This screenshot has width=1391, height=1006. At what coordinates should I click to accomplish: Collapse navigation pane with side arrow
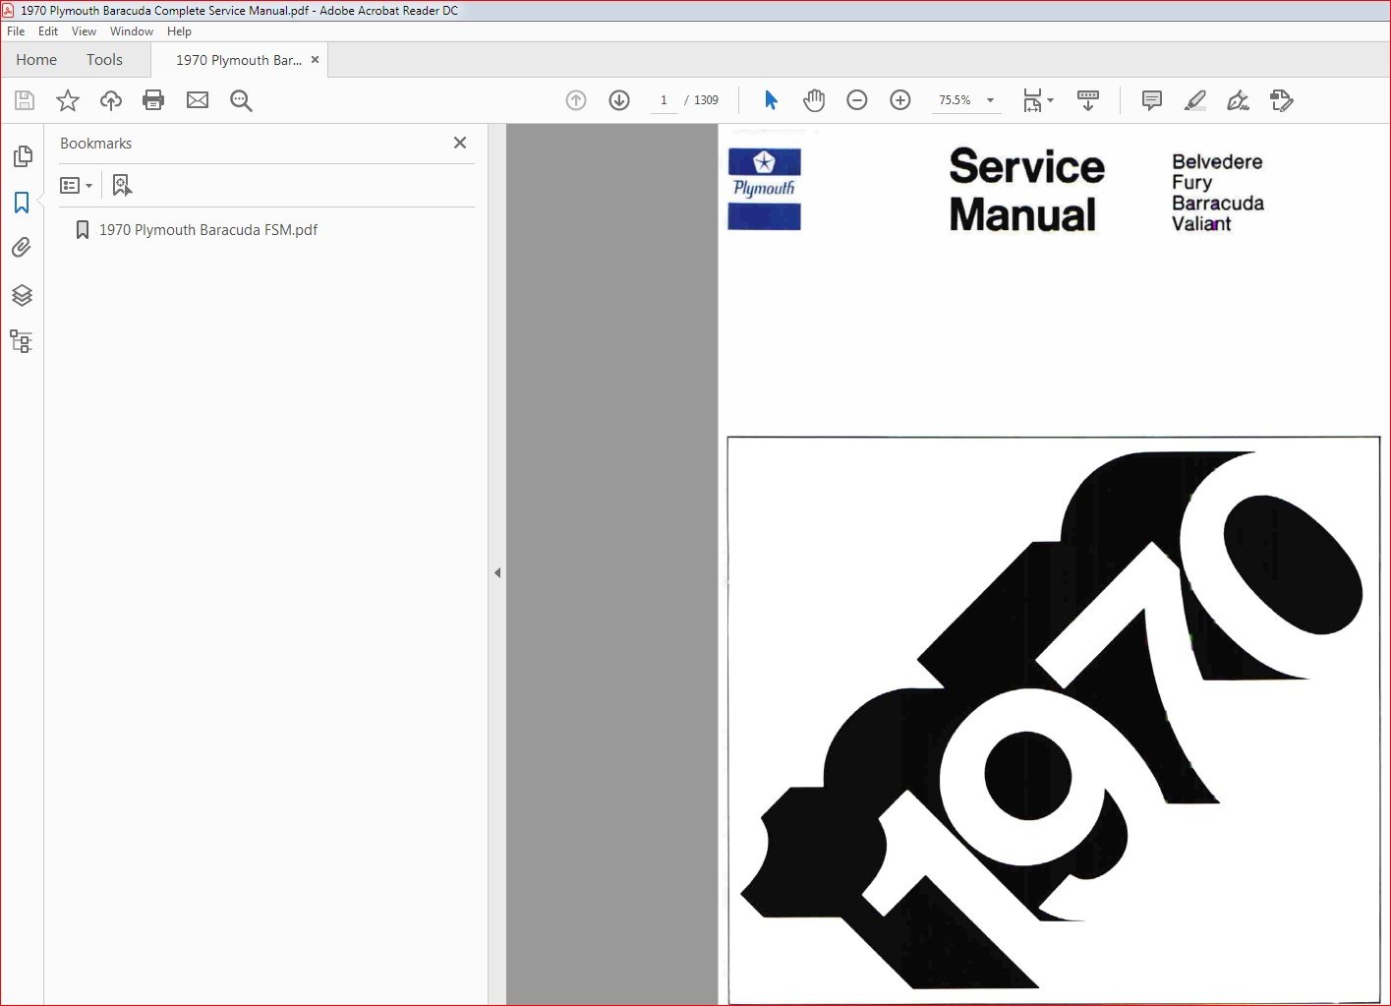(x=497, y=572)
